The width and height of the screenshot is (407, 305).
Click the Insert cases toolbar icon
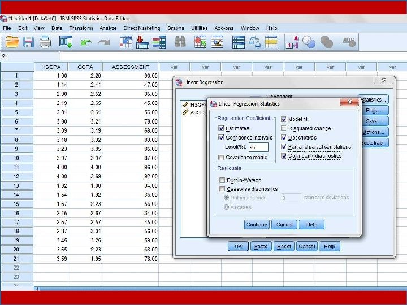(200, 42)
